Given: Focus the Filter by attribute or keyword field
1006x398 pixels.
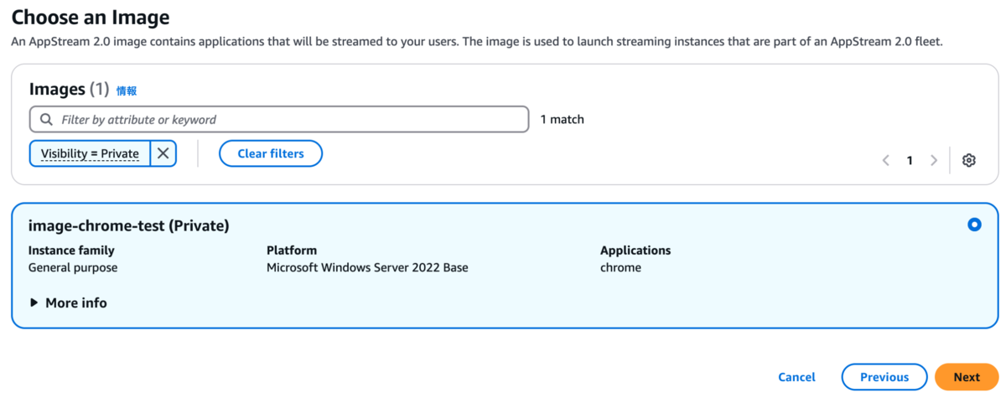Looking at the screenshot, I should click(279, 120).
